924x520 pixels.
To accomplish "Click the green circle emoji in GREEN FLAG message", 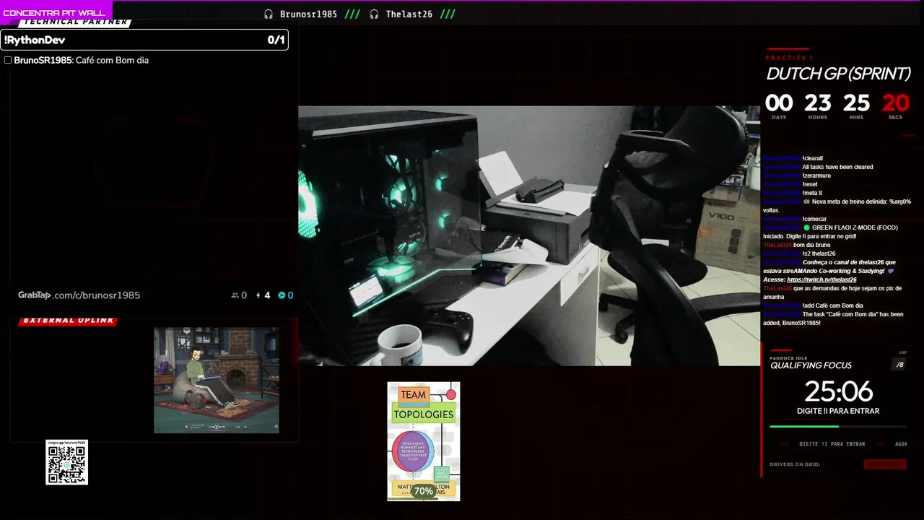I will (806, 227).
